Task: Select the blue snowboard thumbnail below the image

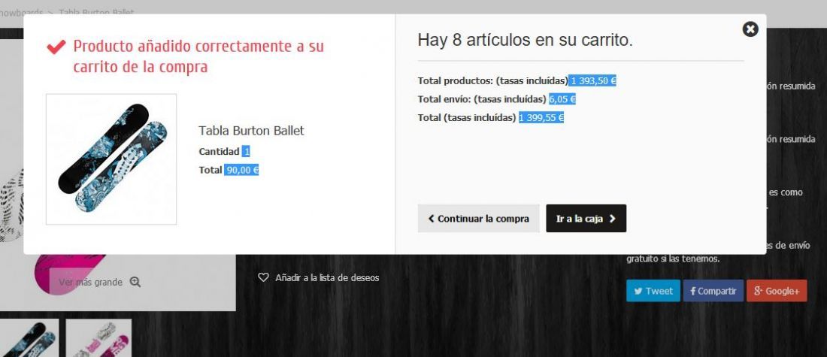Action: point(29,338)
